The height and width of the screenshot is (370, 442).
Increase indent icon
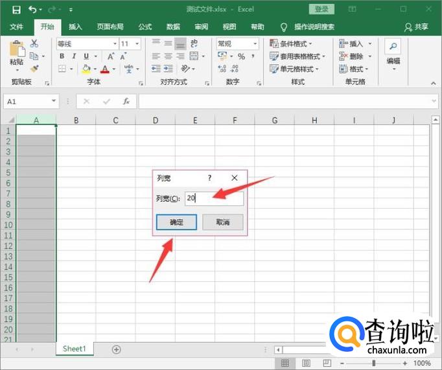[x=169, y=69]
